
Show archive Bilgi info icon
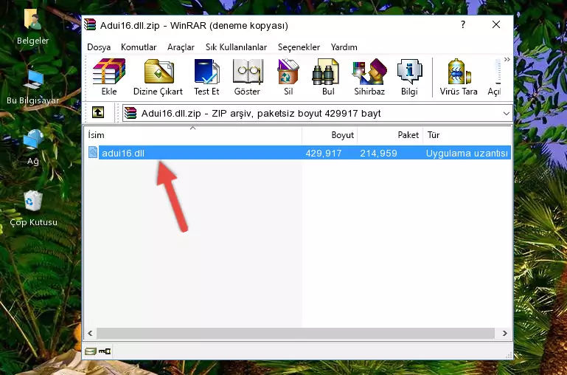tap(409, 77)
